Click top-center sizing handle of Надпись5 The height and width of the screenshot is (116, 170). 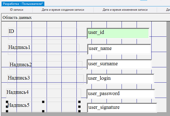tap(43, 102)
